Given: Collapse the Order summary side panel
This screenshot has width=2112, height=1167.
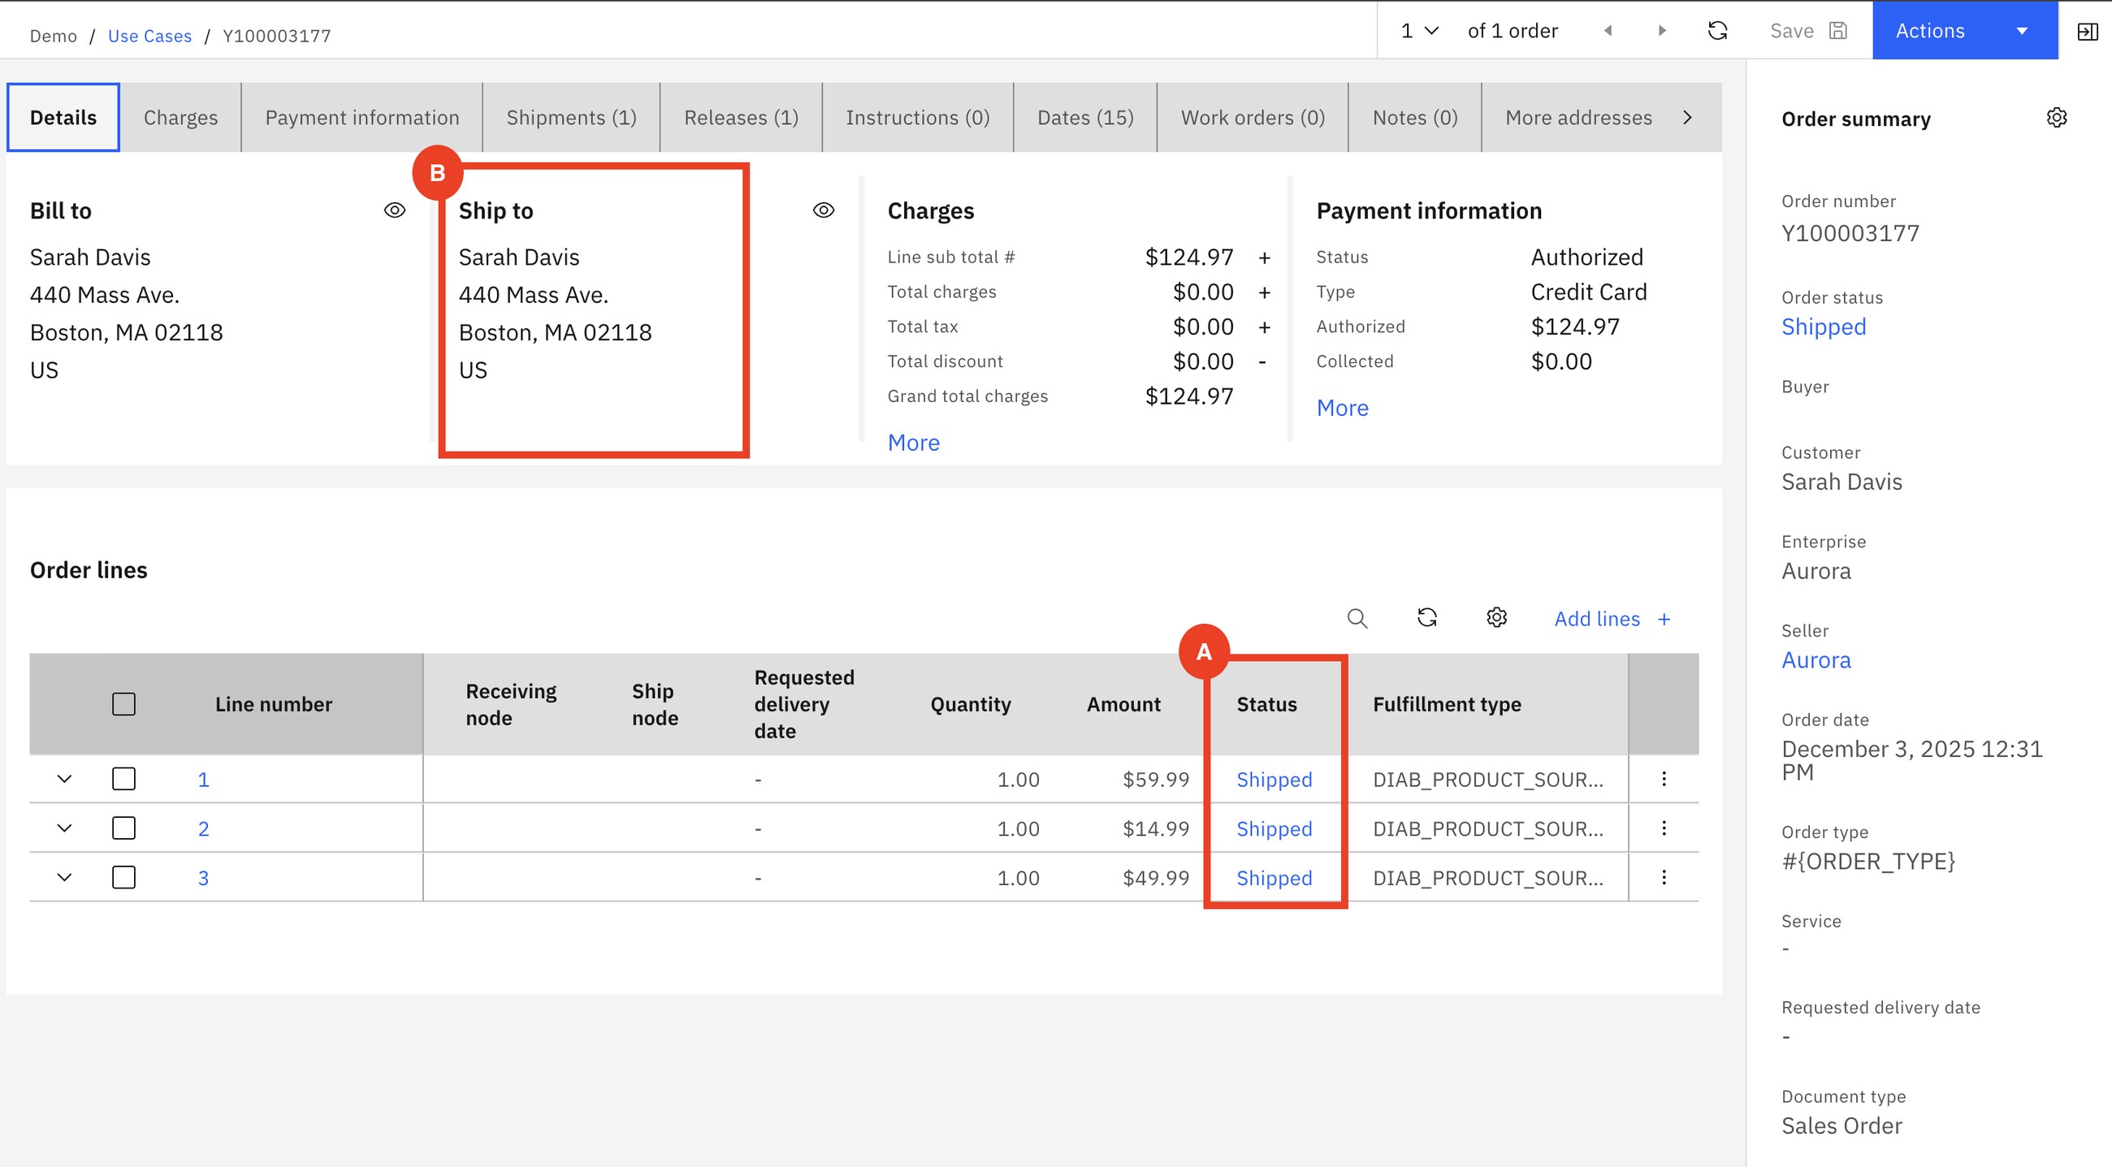Looking at the screenshot, I should [x=2087, y=31].
